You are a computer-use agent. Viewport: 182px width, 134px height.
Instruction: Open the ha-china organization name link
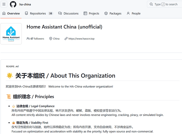coord(25,4)
